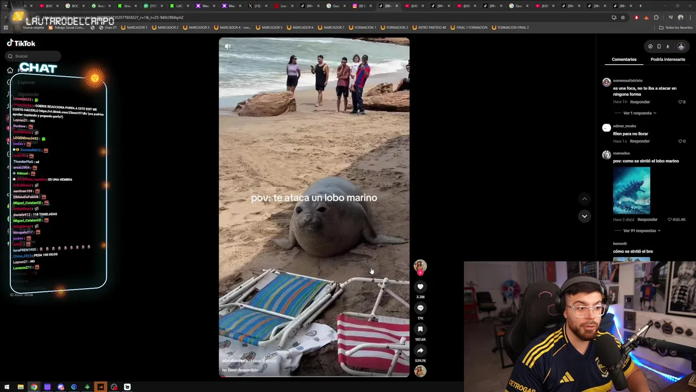Open the FORMACION 1 bookmark
This screenshot has height=392, width=696.
click(363, 27)
